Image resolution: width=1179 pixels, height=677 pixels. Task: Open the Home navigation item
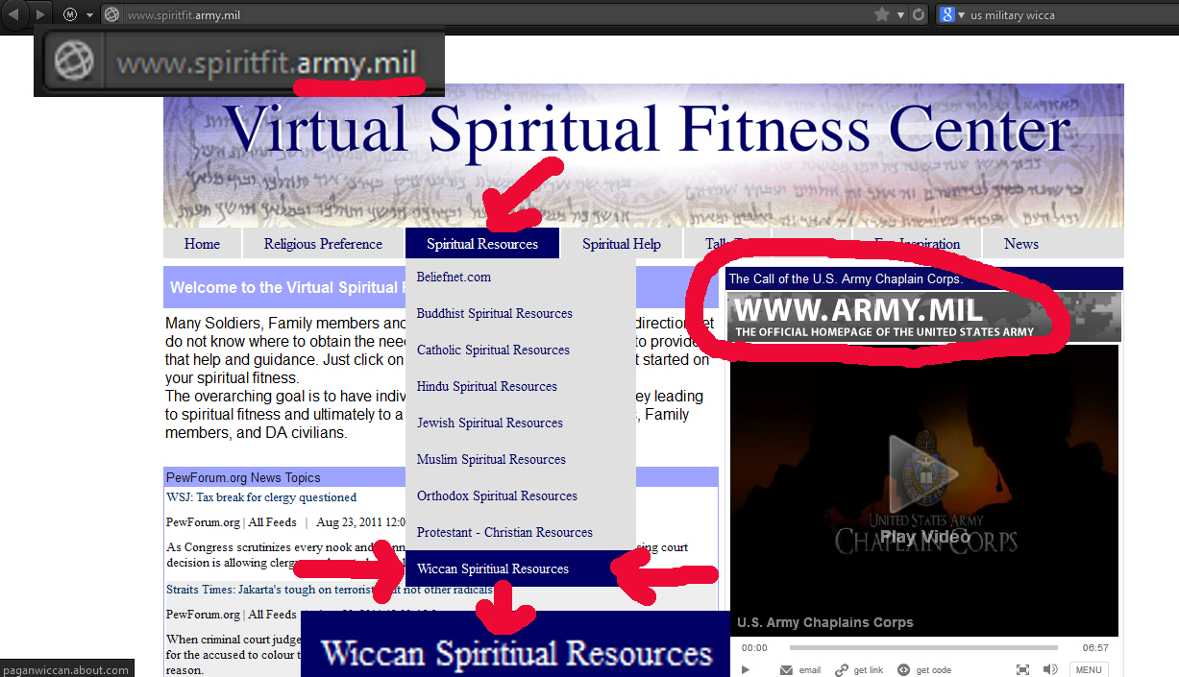202,244
